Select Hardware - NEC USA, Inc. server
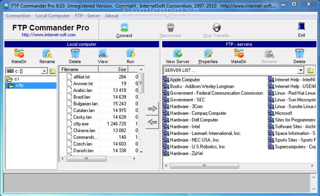 pyautogui.click(x=192, y=140)
